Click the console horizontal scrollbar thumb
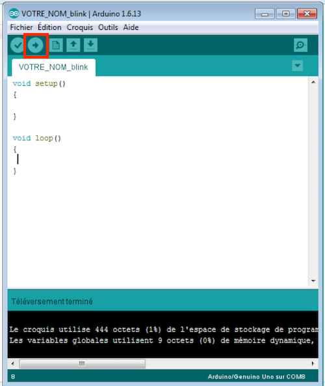The height and width of the screenshot is (386, 325). click(x=83, y=364)
